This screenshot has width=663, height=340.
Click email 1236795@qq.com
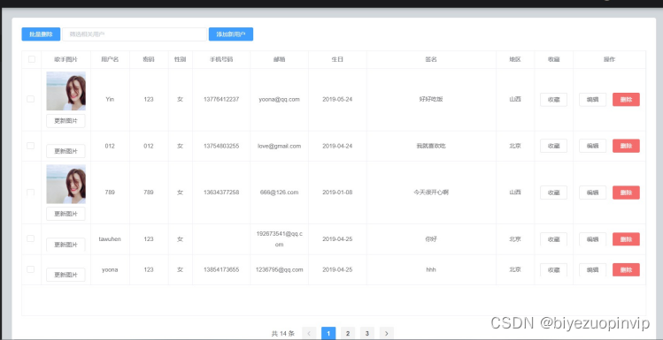click(x=279, y=269)
